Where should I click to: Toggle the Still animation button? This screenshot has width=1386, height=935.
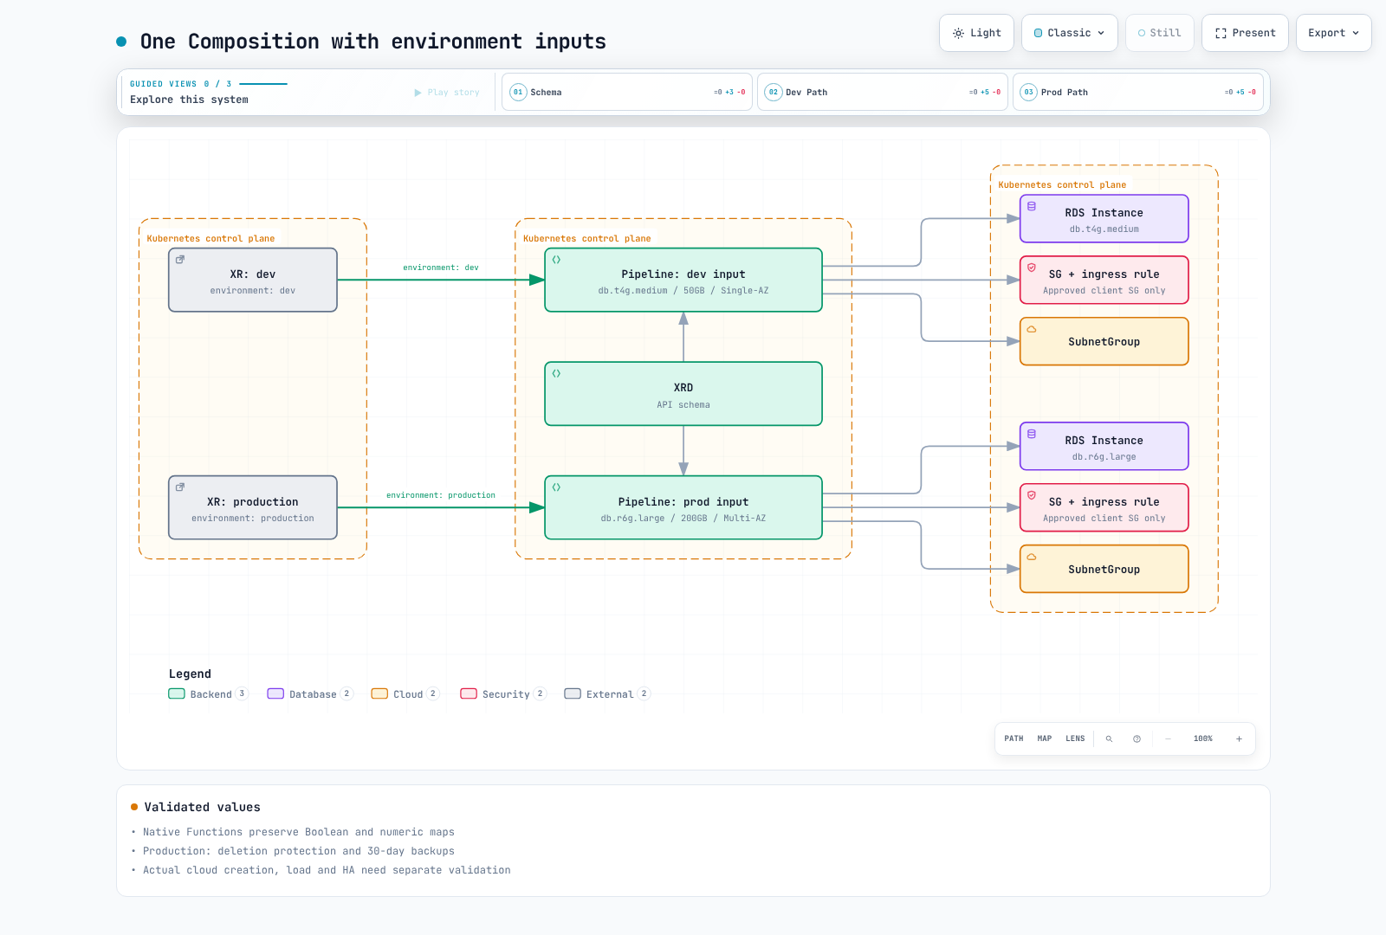(x=1160, y=33)
